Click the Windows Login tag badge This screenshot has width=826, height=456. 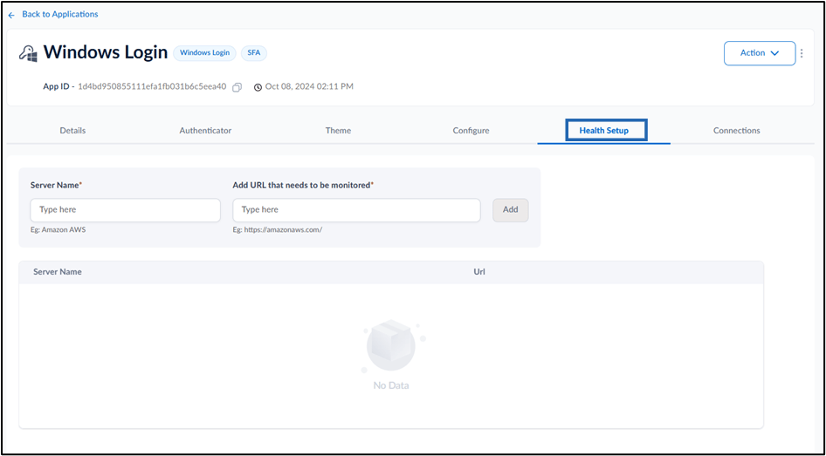coord(204,53)
